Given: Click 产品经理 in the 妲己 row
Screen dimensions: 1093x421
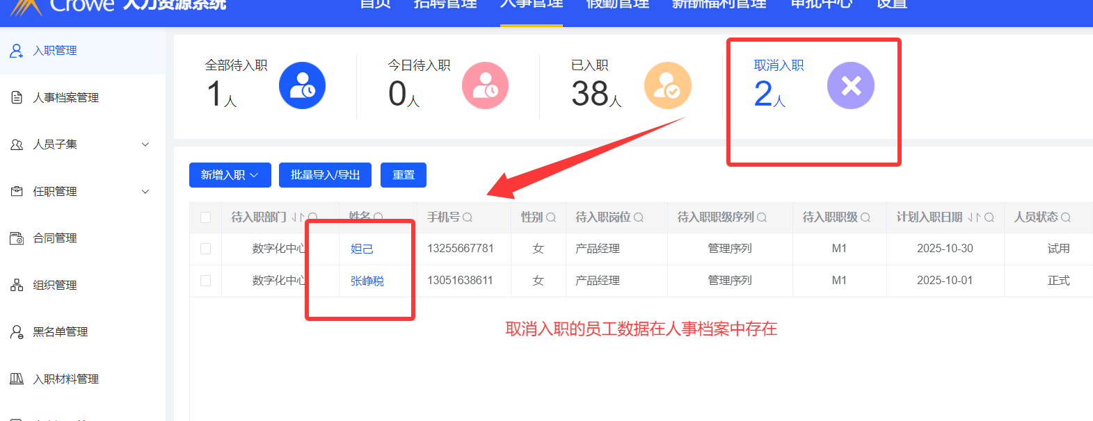Looking at the screenshot, I should pyautogui.click(x=598, y=249).
